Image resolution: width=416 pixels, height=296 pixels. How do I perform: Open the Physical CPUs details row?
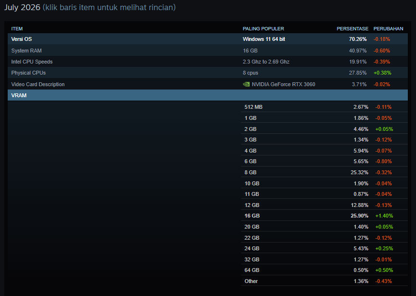[x=208, y=73]
